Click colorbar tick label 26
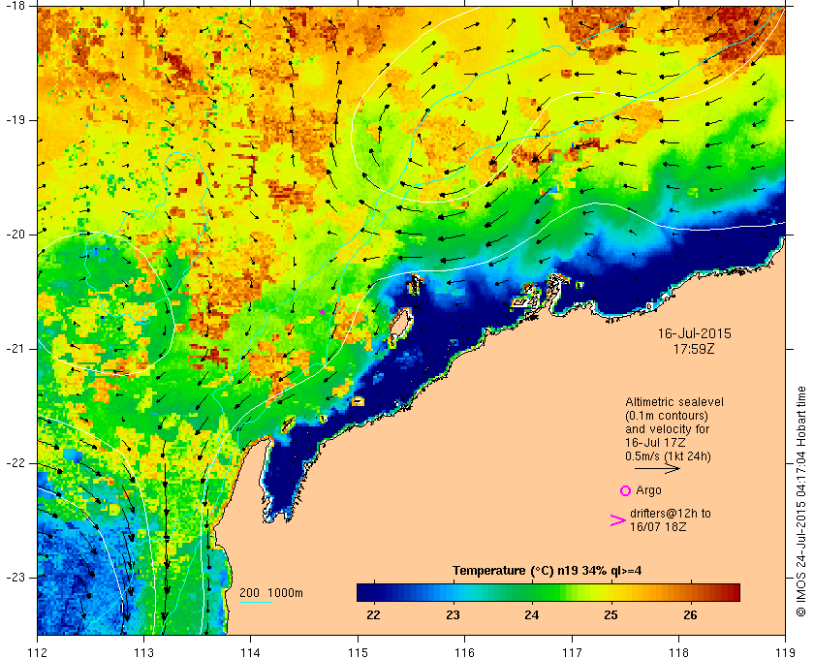Viewport: 814px width, 659px height. 690,615
